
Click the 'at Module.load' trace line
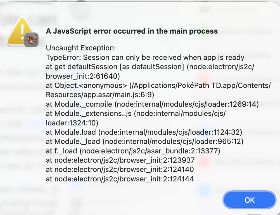coord(144,132)
